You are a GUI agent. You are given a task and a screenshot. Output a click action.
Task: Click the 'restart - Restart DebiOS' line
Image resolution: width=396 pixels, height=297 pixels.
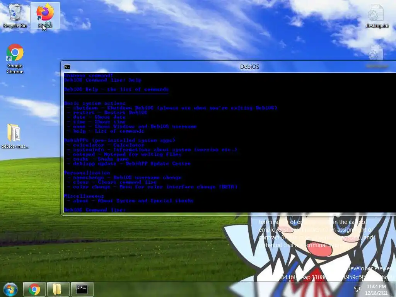click(107, 113)
